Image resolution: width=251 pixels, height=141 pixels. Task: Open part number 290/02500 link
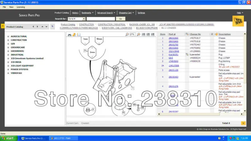pyautogui.click(x=174, y=38)
